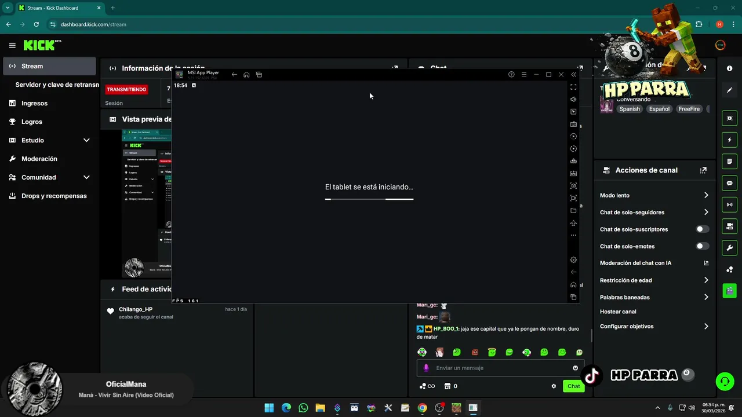The width and height of the screenshot is (742, 417).
Task: Show hidden system tray icons
Action: pyautogui.click(x=657, y=408)
